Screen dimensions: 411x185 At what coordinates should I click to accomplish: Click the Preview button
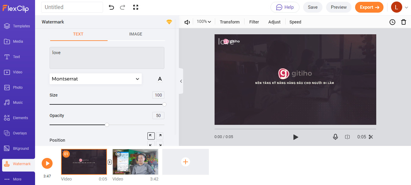pyautogui.click(x=338, y=7)
